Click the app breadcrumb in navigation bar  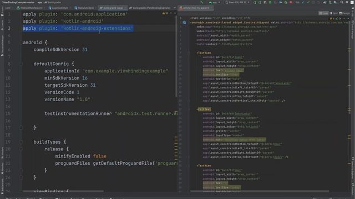(39, 2)
